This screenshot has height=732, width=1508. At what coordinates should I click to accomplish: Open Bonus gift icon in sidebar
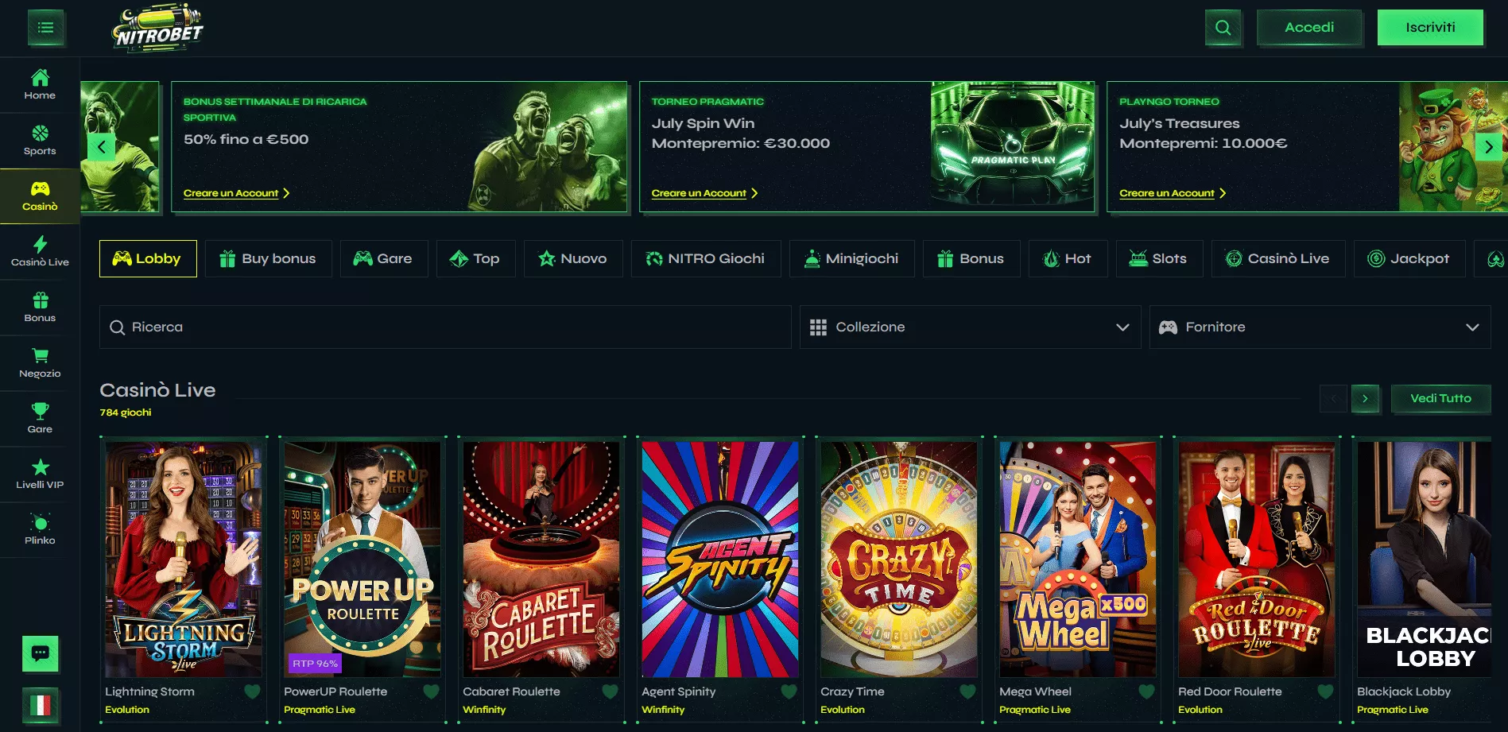tap(40, 307)
